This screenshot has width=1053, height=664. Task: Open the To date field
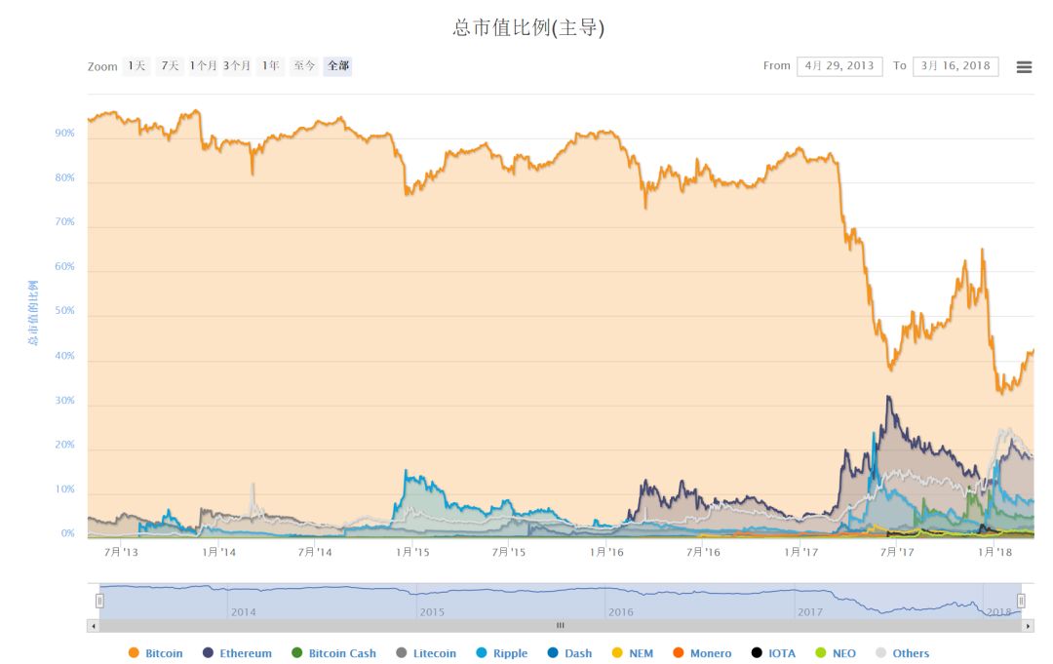pyautogui.click(x=955, y=66)
